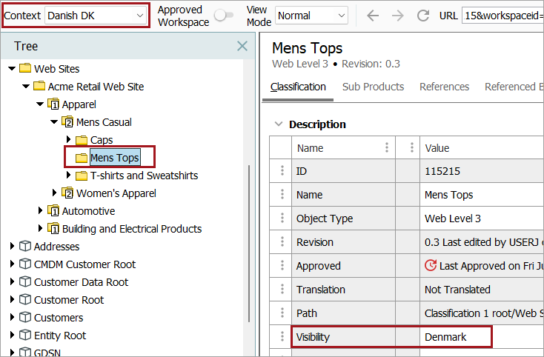Viewport: 544px width, 357px height.
Task: Click the drag handle beside ID row
Action: click(282, 171)
